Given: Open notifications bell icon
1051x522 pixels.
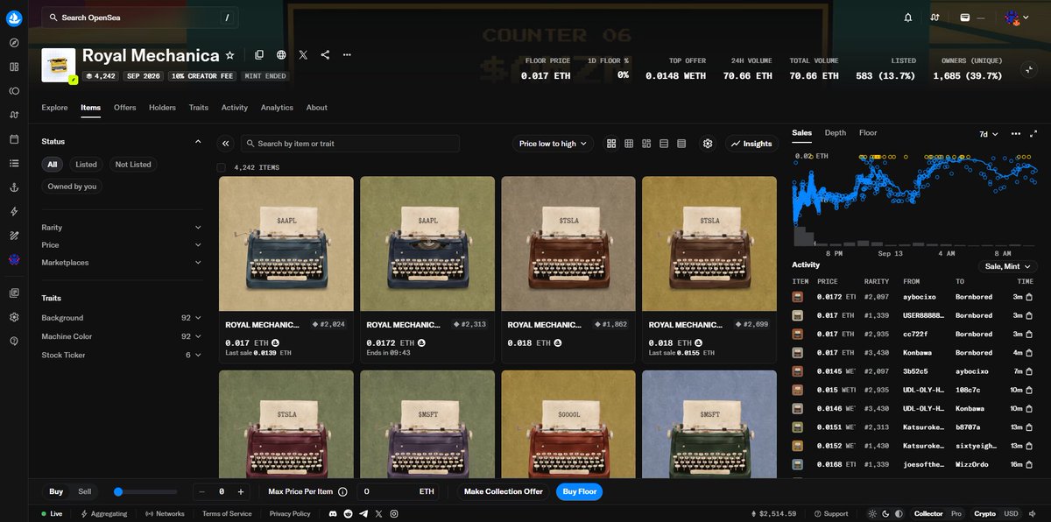Looking at the screenshot, I should (908, 18).
